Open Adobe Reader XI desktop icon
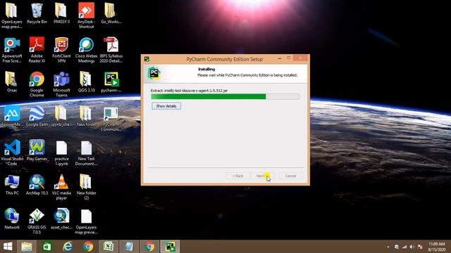This screenshot has height=253, width=451. [37, 50]
